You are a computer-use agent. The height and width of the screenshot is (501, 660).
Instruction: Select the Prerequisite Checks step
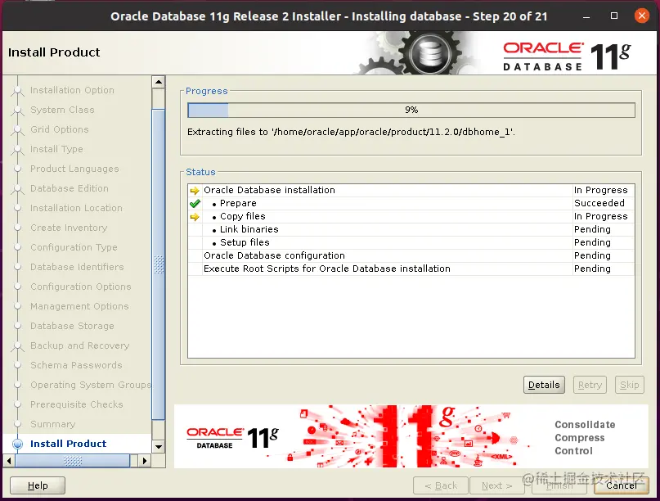click(77, 404)
